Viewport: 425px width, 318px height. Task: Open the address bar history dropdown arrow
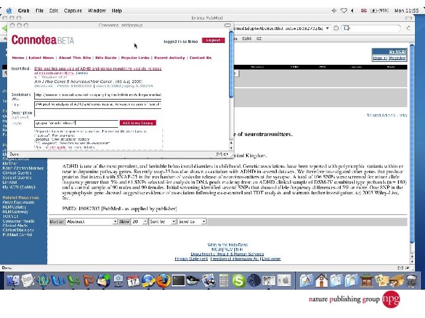click(328, 28)
